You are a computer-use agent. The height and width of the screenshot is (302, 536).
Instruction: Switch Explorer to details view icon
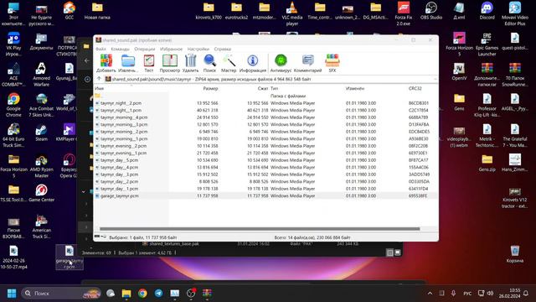click(389, 253)
